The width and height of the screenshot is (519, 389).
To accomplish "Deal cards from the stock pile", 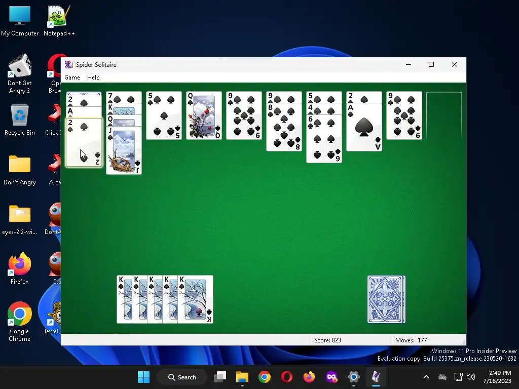I will [x=386, y=299].
